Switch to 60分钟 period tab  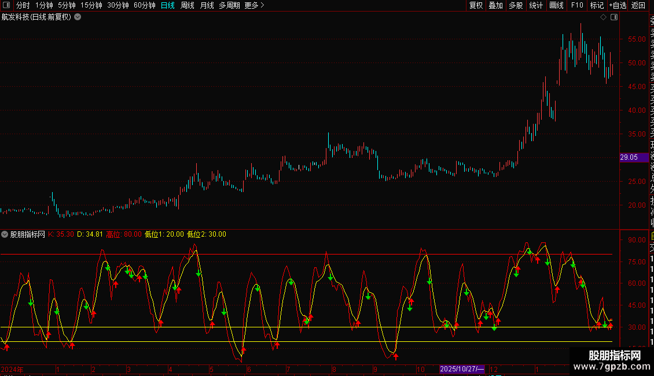pos(144,6)
